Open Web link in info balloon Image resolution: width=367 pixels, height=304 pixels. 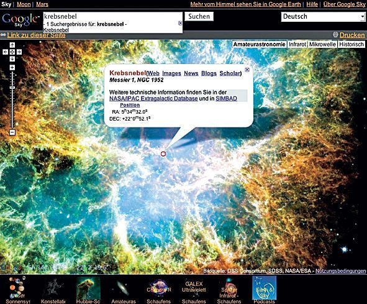[154, 73]
